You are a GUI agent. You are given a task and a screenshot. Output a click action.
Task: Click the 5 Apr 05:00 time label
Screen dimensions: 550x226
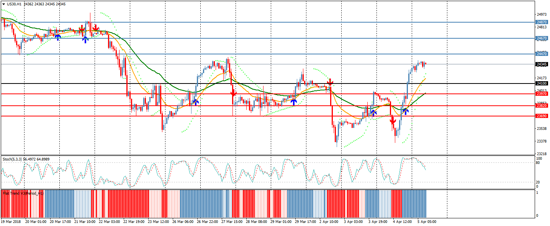[426, 221]
